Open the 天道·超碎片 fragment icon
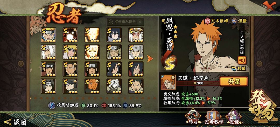The width and height of the screenshot is (280, 127). pyautogui.click(x=168, y=82)
